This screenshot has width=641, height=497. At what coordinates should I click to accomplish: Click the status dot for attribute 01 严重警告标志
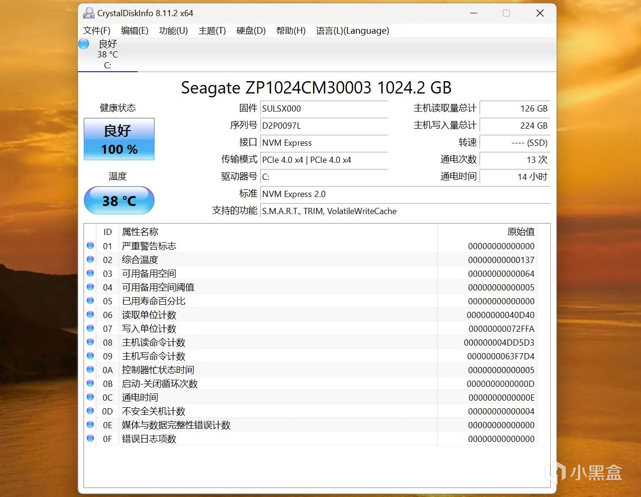(90, 246)
